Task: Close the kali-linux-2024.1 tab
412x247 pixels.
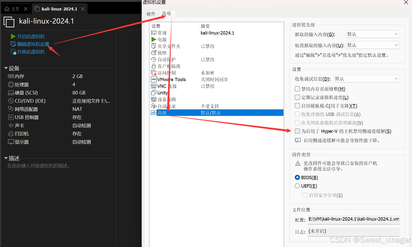Action: [83, 9]
